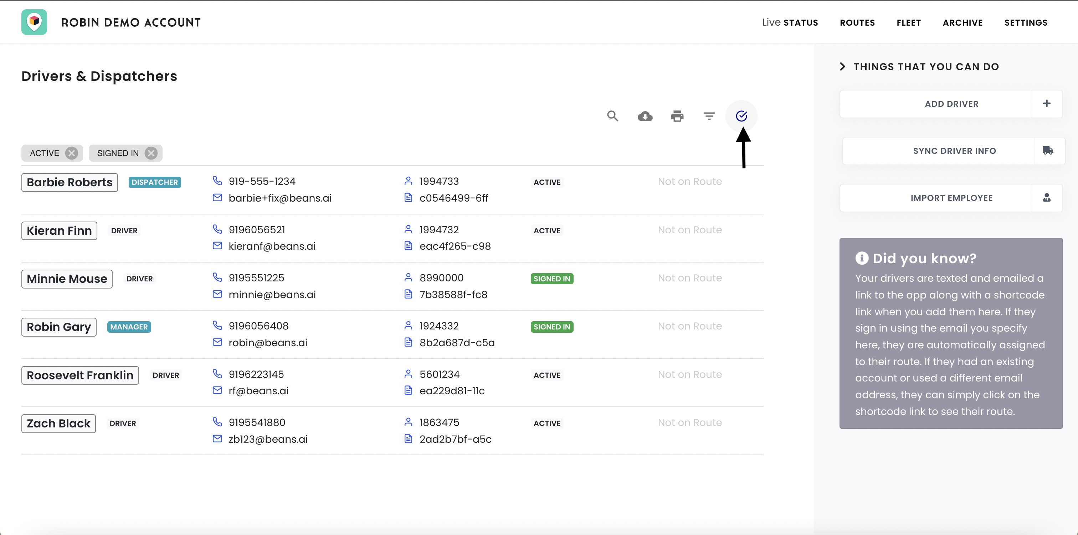Click the phone icon for Kieran Finn
Viewport: 1078px width, 535px height.
(x=217, y=229)
